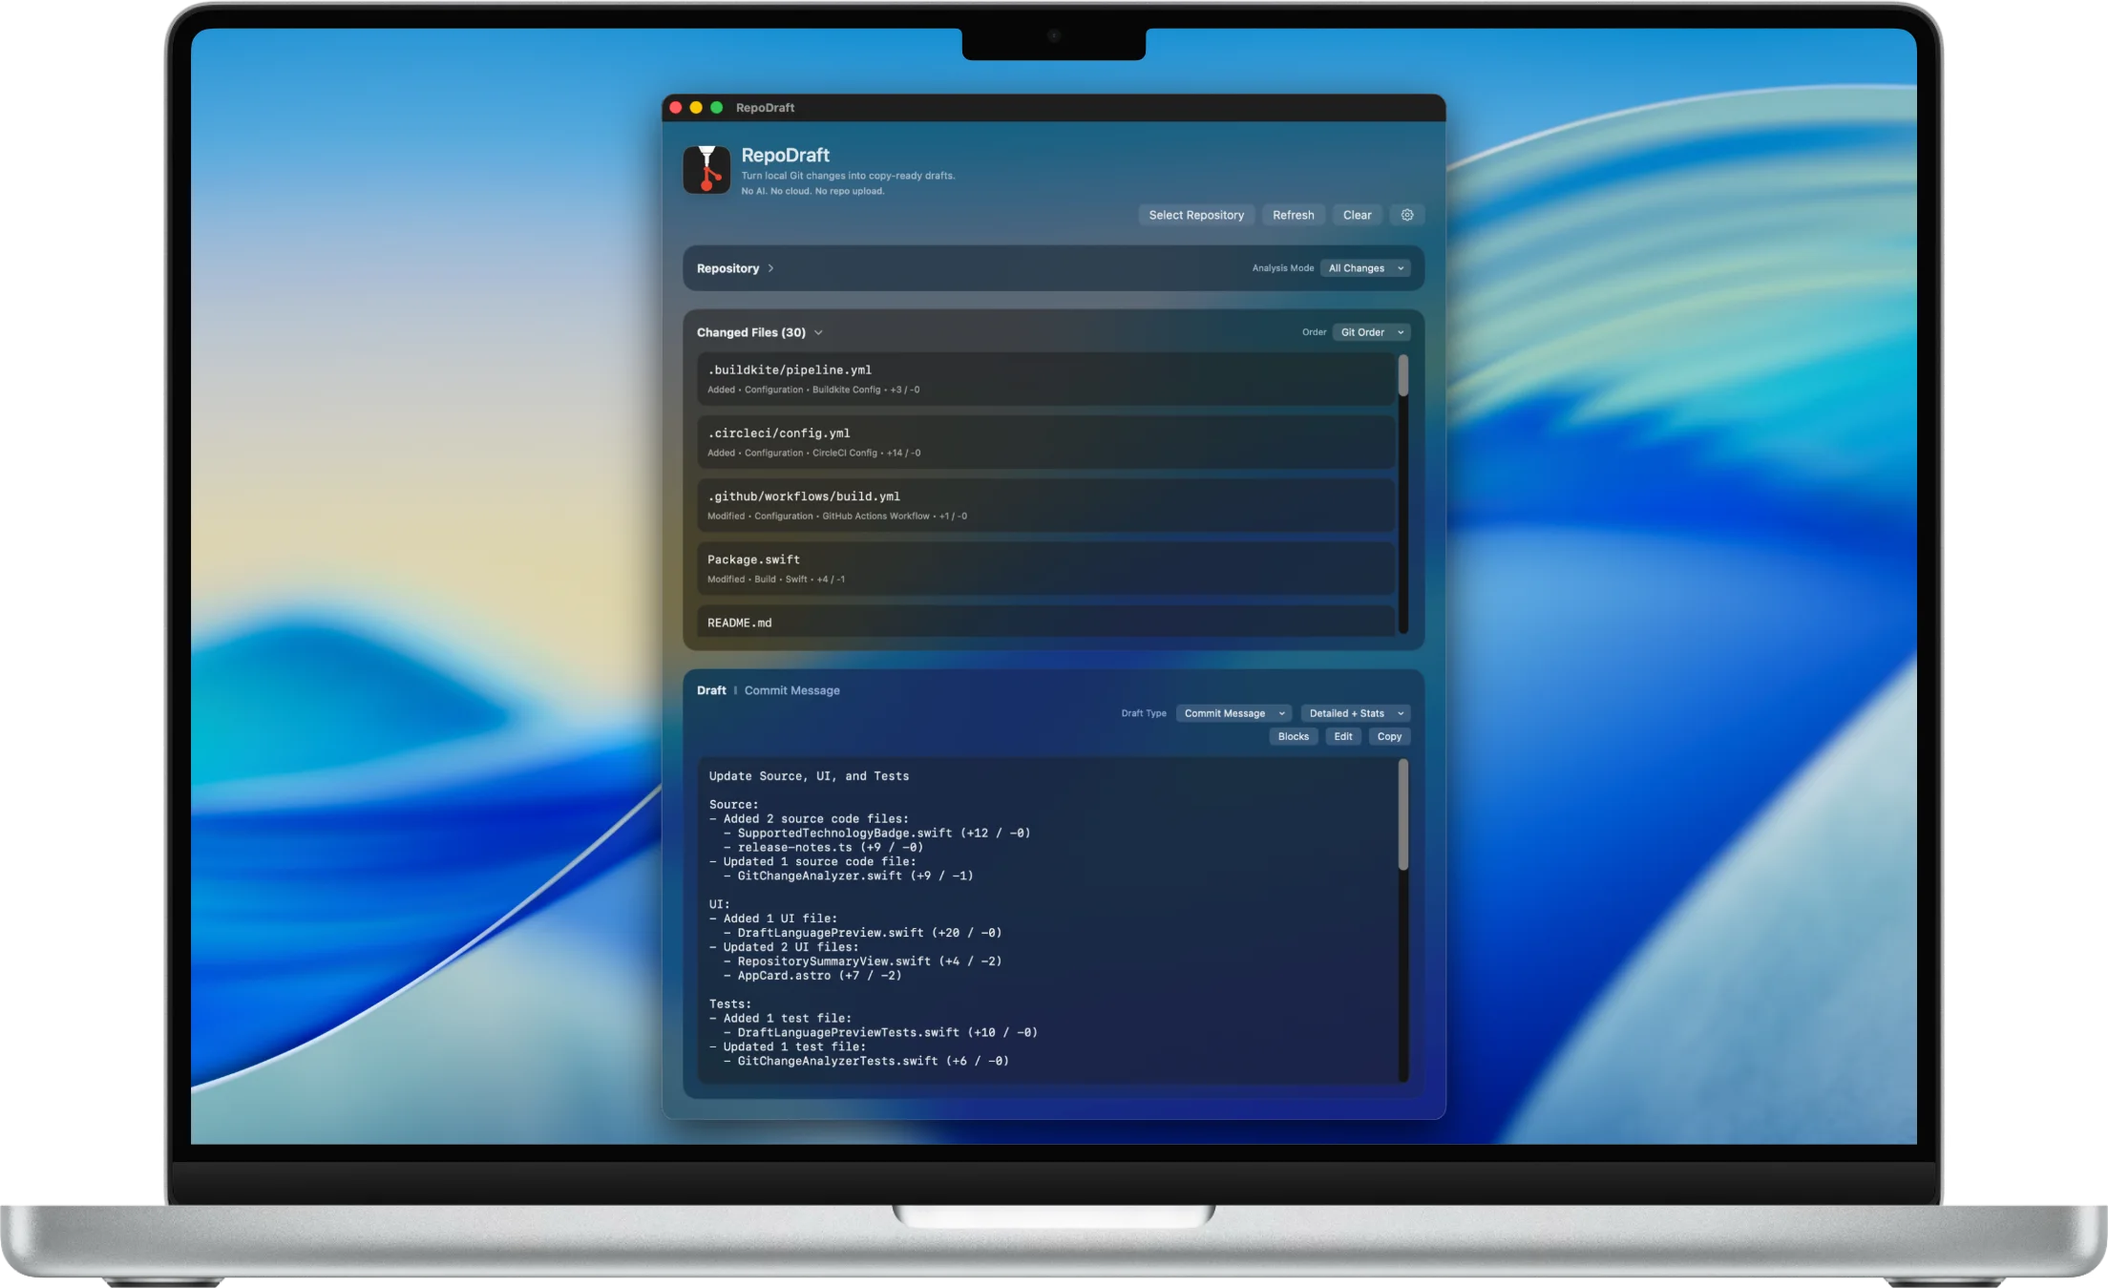Copy the draft to clipboard

coord(1389,736)
